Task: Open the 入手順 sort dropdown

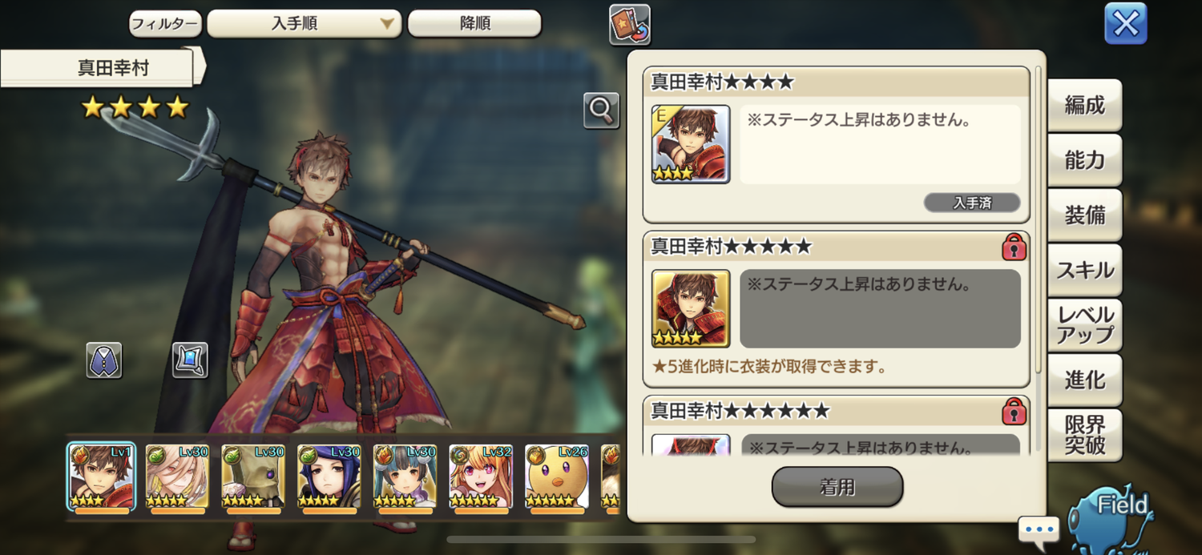Action: [x=305, y=23]
